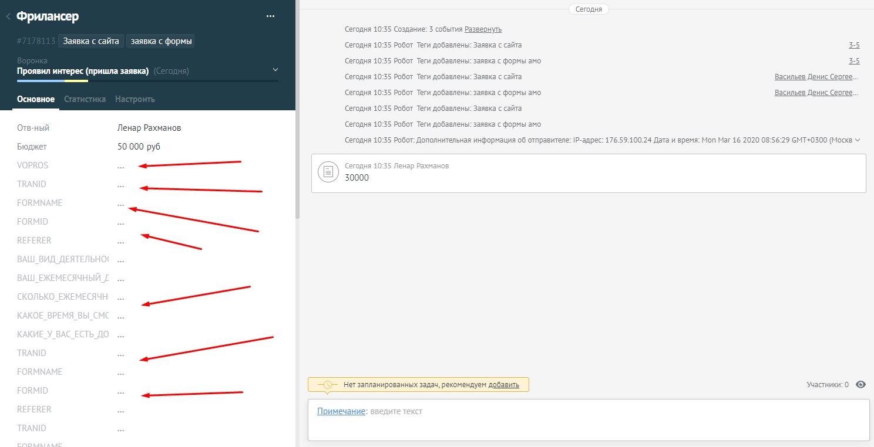Screen dimensions: 874x447
Task: Click the first Васильев Денис Сергее... link
Action: (817, 77)
